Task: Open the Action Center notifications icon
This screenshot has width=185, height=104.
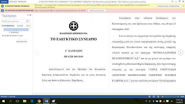Action: (x=167, y=101)
